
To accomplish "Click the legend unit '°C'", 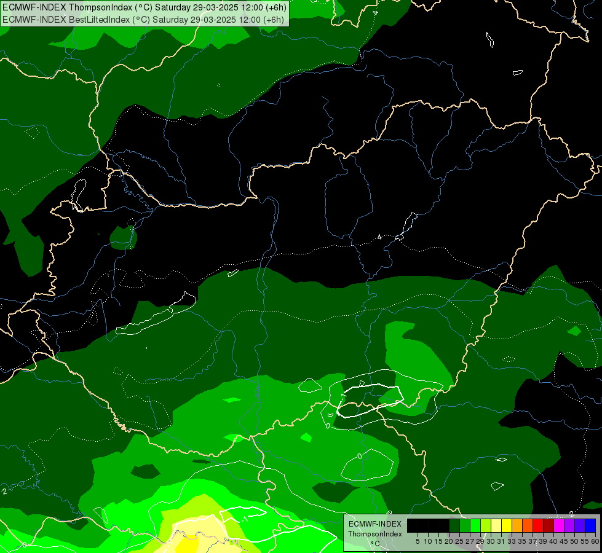I will 375,544.
